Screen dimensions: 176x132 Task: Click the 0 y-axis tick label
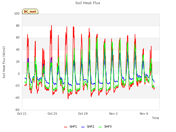click(19, 74)
